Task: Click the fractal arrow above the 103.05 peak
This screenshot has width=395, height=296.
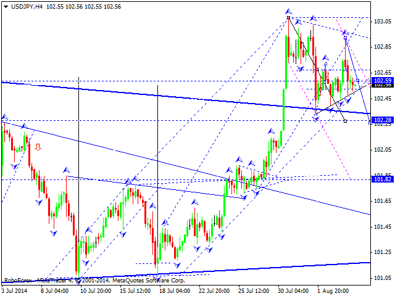Action: click(288, 11)
